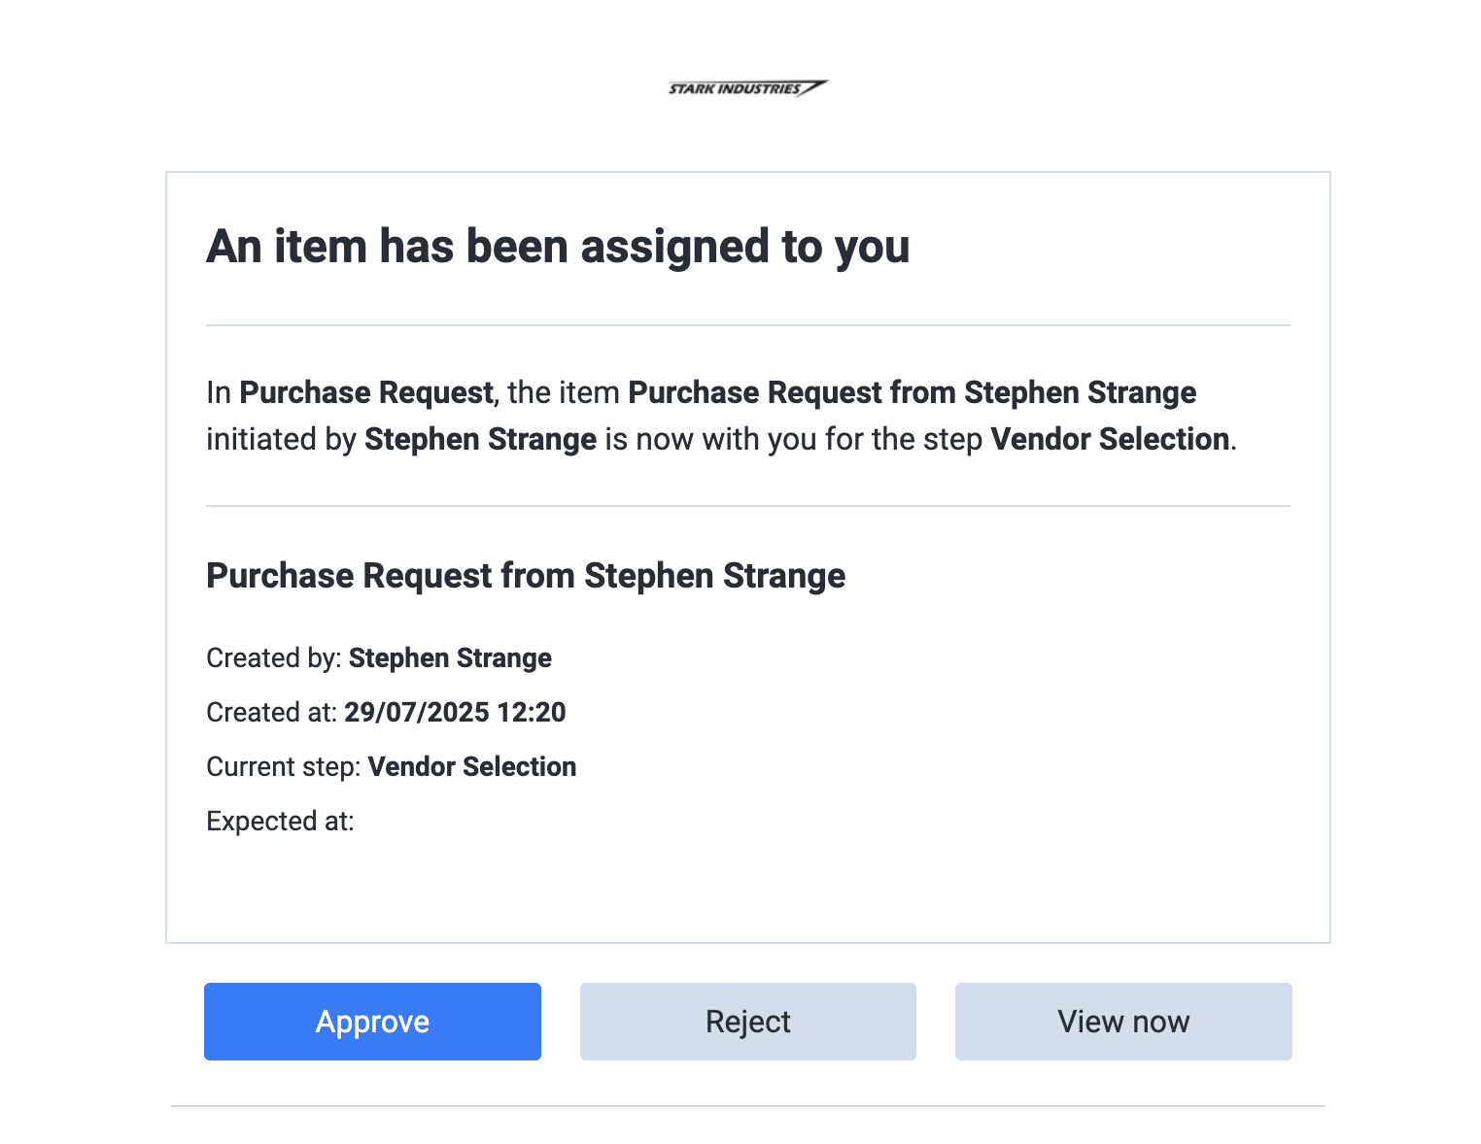Click the heading An item has been assigned to you
The width and height of the screenshot is (1481, 1144).
pos(558,247)
